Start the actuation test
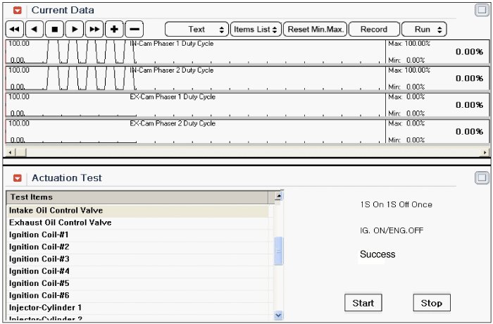Image resolution: width=493 pixels, height=324 pixels. point(363,303)
